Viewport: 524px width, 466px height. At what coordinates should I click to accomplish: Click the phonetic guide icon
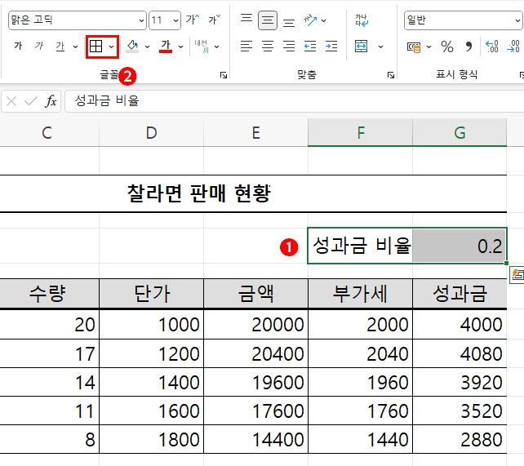[x=202, y=46]
